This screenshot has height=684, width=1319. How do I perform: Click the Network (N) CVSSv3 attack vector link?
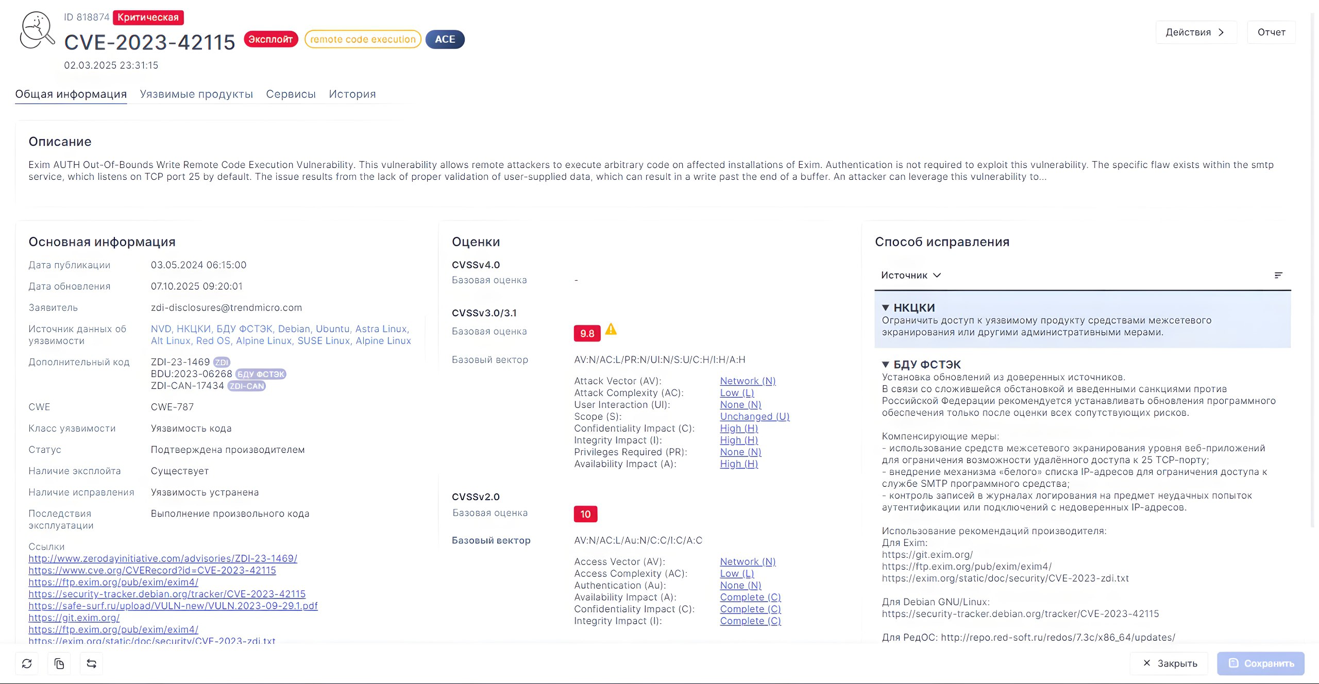point(748,381)
